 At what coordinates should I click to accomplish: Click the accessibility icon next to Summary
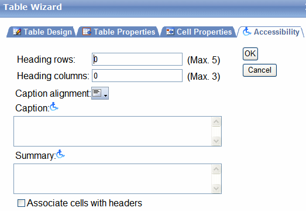[x=60, y=154]
